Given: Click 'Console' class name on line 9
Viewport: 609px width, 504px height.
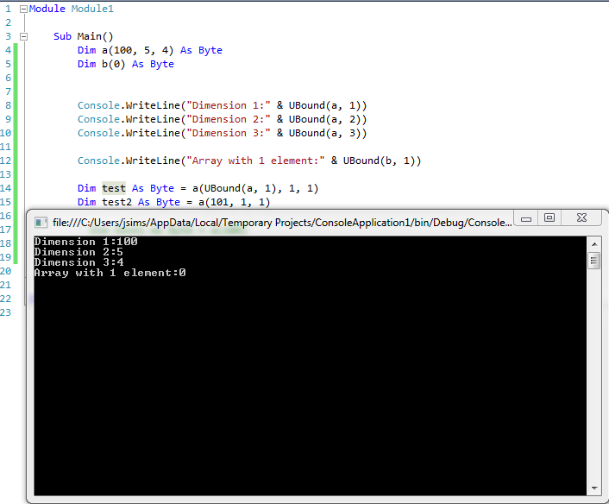Looking at the screenshot, I should (98, 119).
